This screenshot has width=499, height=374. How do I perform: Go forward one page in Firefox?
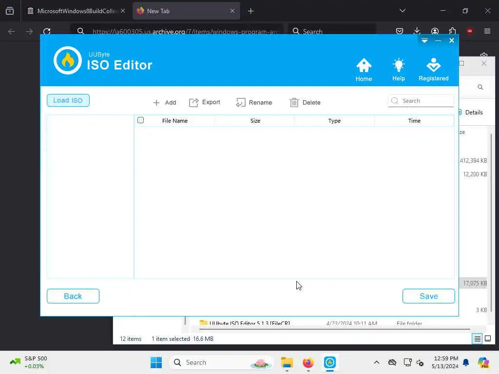tap(29, 31)
